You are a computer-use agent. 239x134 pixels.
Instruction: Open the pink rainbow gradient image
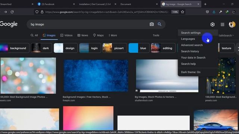pyautogui.click(x=88, y=118)
